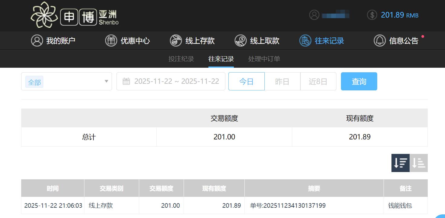Screen dimensions: 445x218
Task: Select the descending sort icon above the table
Action: (400, 163)
